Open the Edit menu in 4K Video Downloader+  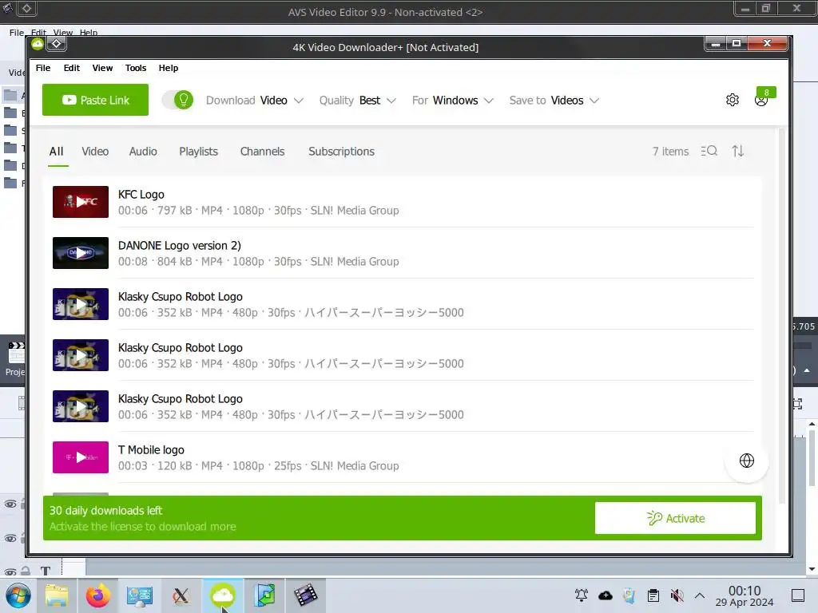71,68
